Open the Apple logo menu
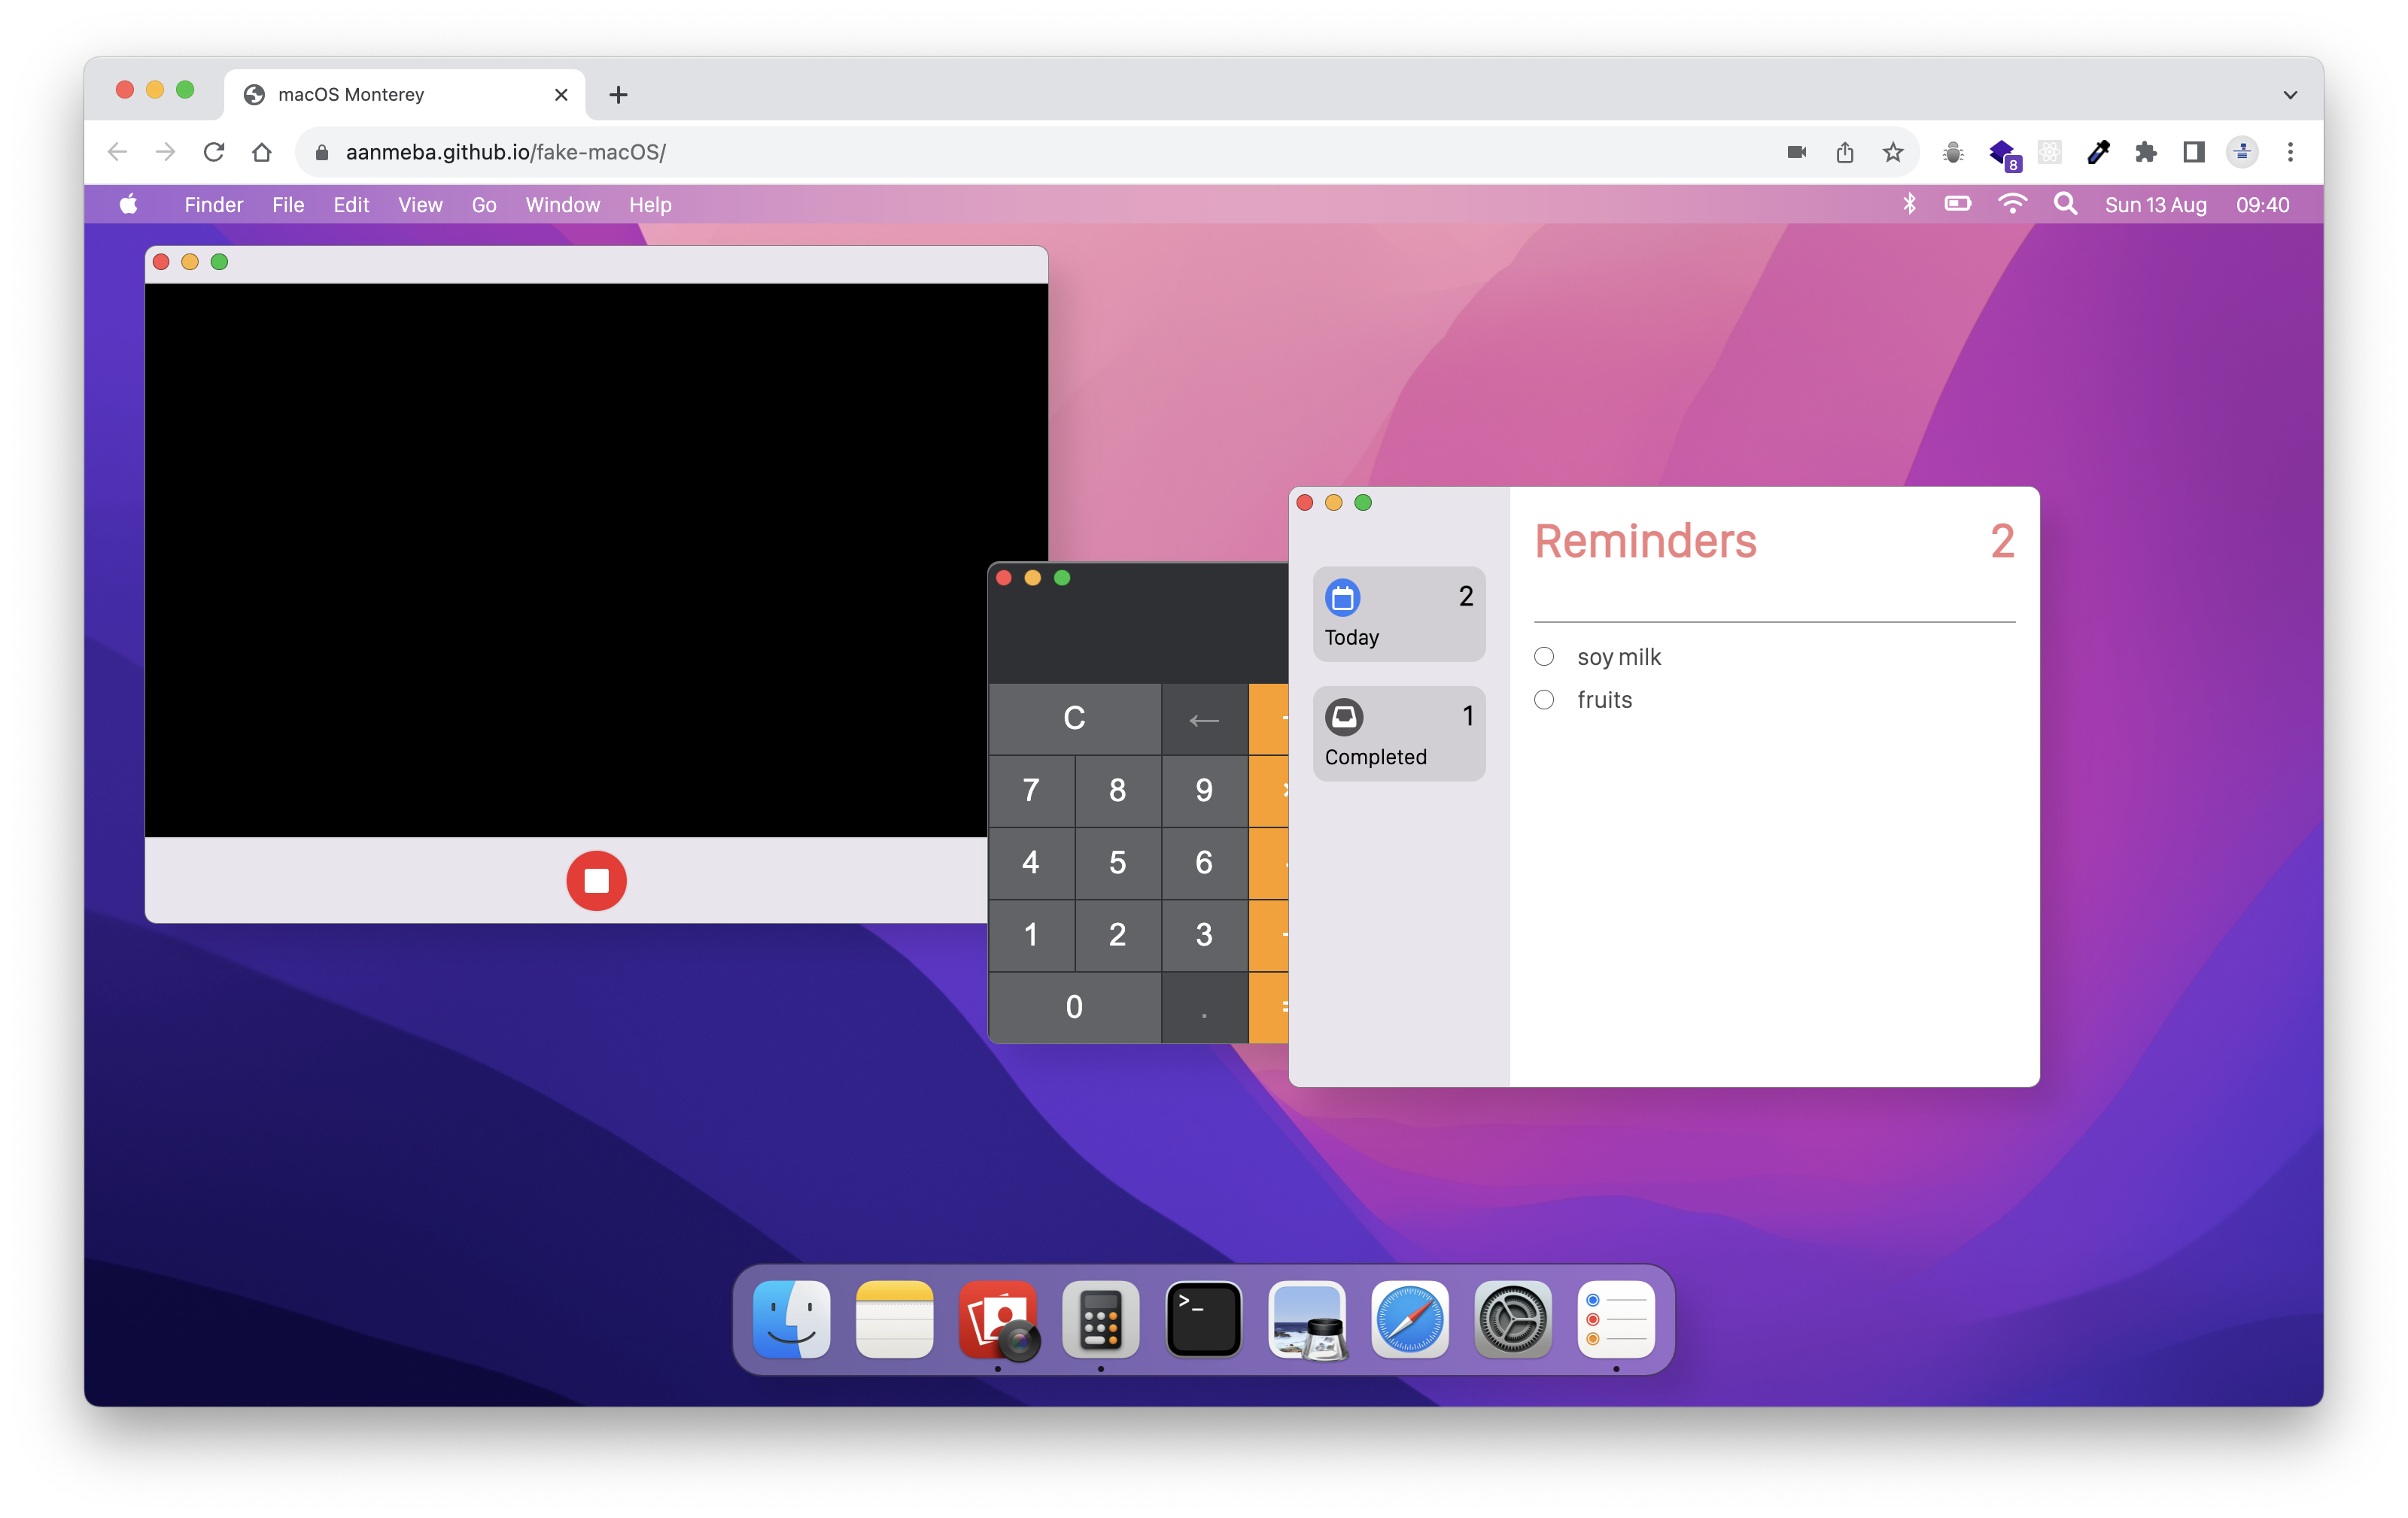Viewport: 2408px width, 1518px height. click(129, 205)
